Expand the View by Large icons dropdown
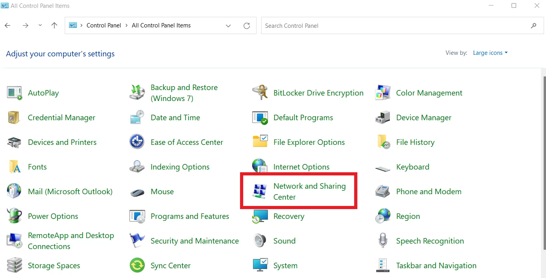Viewport: 546px width, 278px height. [x=490, y=53]
